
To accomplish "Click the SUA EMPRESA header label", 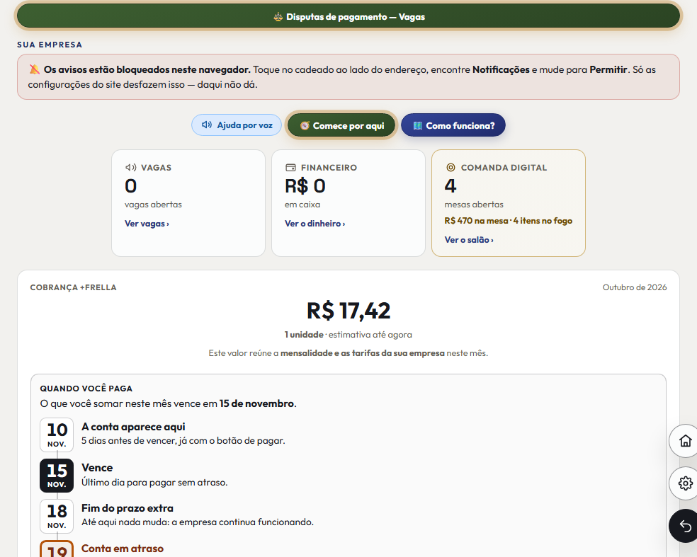I will pos(50,45).
